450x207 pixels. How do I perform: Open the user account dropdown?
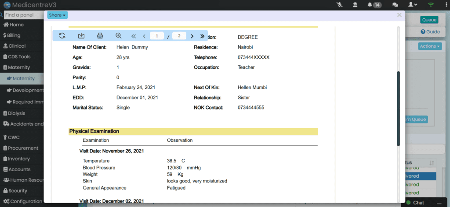pos(413,4)
